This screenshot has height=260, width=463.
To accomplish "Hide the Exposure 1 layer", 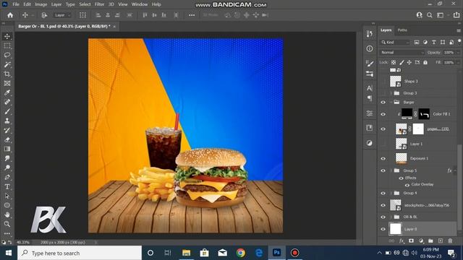I will (383, 159).
